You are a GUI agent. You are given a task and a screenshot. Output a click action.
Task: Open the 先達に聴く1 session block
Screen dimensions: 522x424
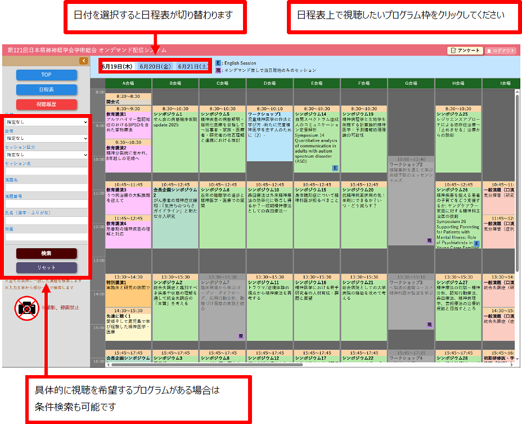pos(128,324)
